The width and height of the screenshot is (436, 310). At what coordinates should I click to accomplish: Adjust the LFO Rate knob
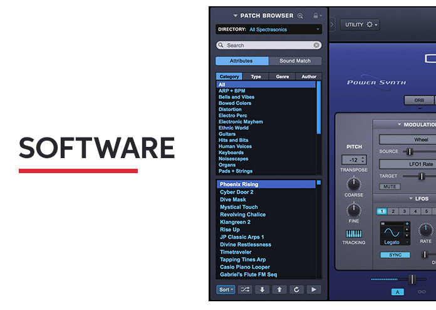click(426, 230)
